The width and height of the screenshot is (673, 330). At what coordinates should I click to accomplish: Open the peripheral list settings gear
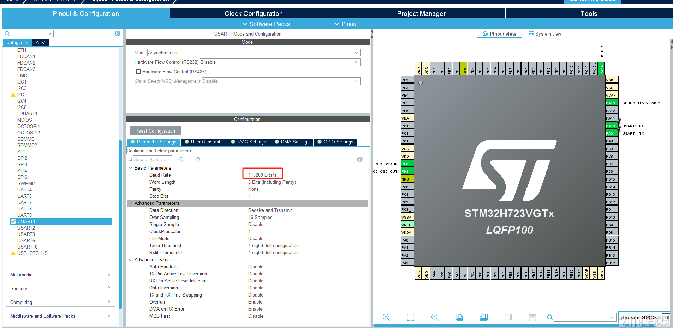coord(118,33)
